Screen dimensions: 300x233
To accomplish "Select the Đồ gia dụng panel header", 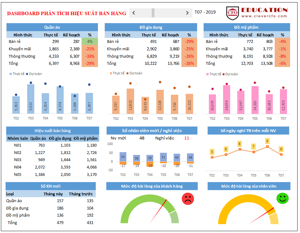I will click(x=151, y=27).
